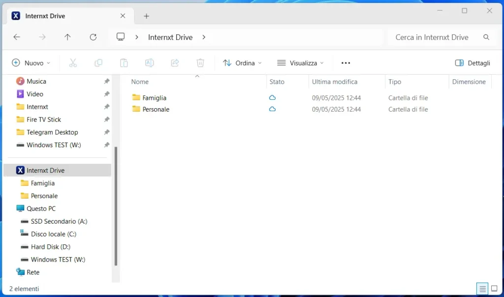
Task: Refresh the Internxt Drive view
Action: click(x=93, y=37)
